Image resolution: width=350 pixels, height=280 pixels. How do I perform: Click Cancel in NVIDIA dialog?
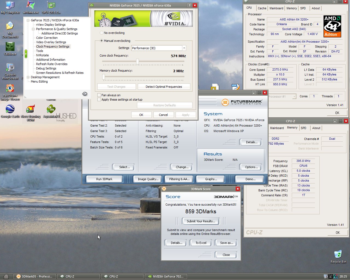coord(163,115)
